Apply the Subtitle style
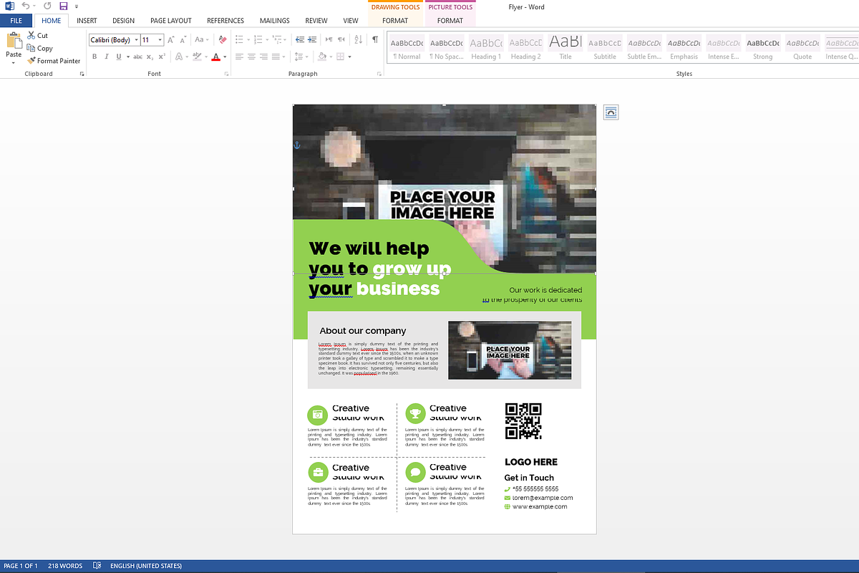 click(605, 48)
